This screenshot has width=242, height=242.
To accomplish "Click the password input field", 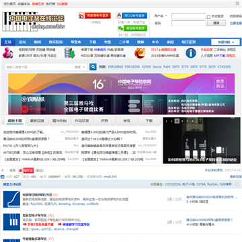I will click(188, 23).
